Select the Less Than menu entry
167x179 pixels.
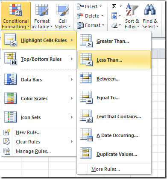114,60
